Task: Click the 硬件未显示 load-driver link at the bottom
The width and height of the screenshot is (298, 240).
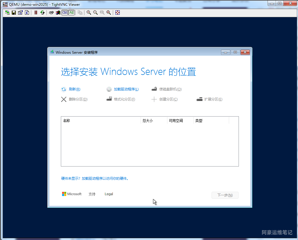Action: (x=95, y=179)
